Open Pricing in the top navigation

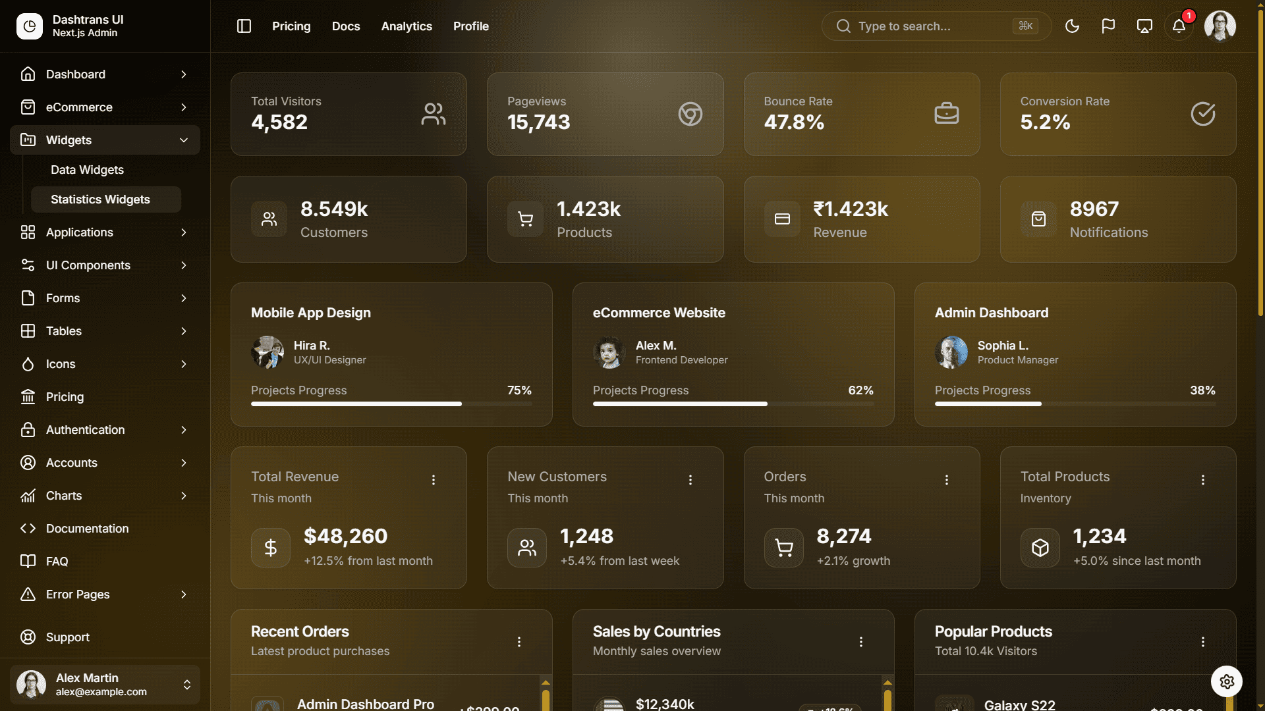click(291, 26)
